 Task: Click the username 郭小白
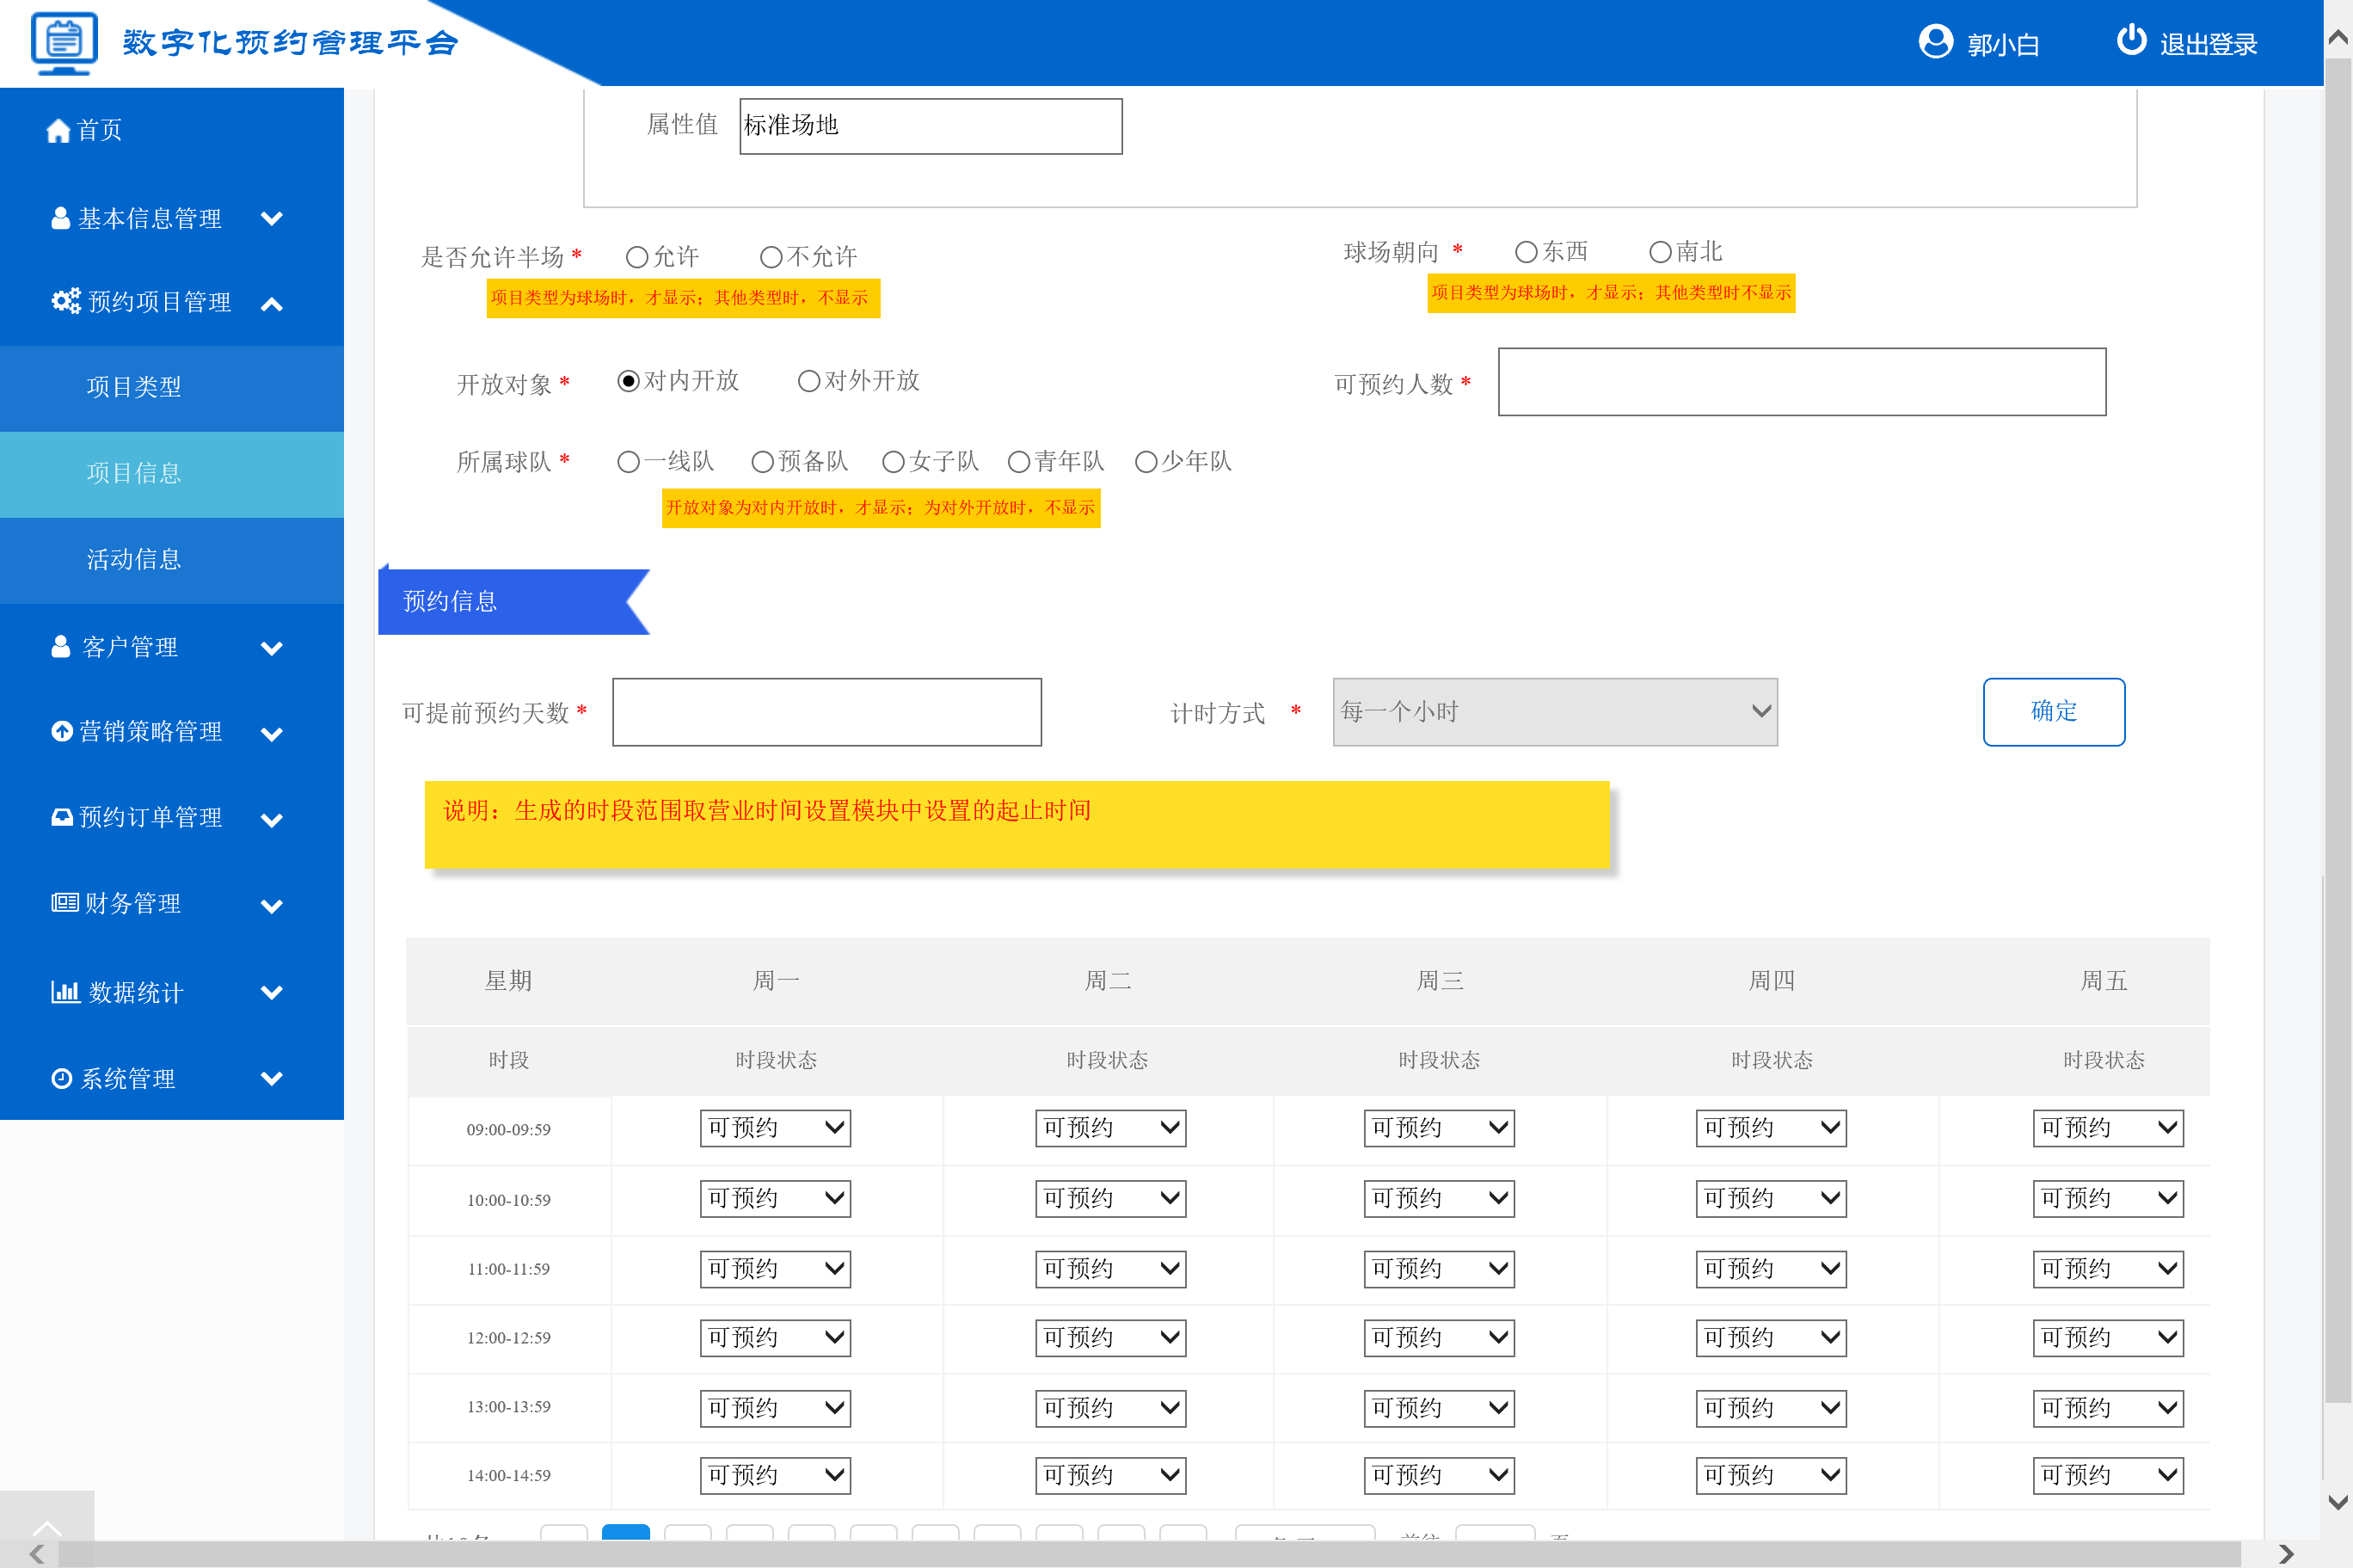coord(2003,44)
